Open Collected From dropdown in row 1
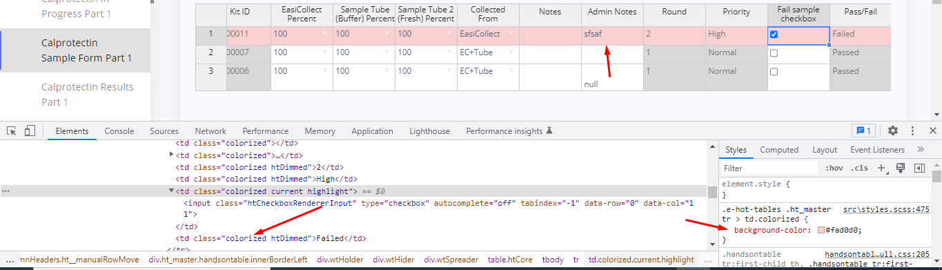 (512, 34)
